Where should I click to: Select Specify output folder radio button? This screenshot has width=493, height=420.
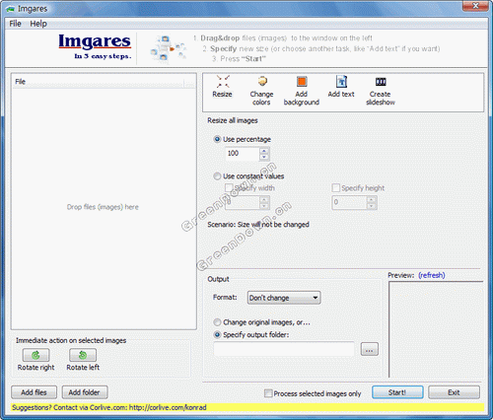coord(217,335)
